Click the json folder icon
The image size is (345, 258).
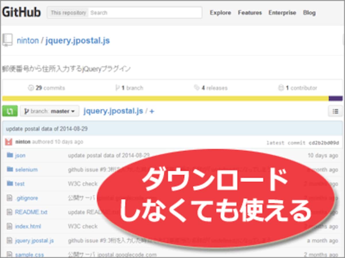click(10, 155)
